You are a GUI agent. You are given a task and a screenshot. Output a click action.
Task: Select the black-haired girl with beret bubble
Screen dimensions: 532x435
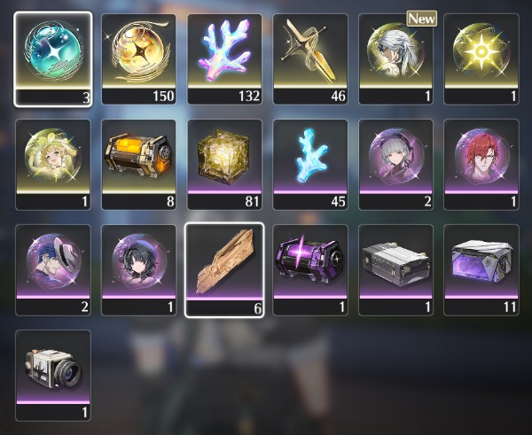pos(139,270)
